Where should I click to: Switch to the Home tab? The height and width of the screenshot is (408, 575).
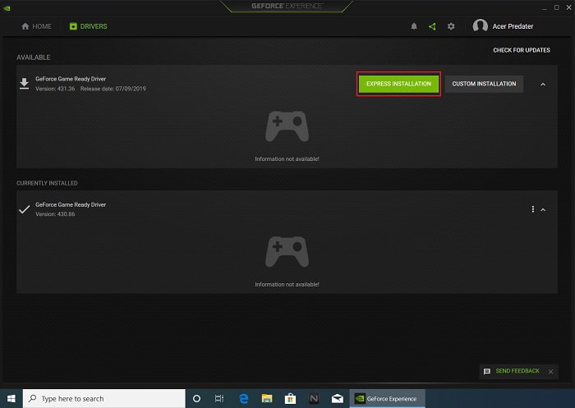tap(36, 26)
